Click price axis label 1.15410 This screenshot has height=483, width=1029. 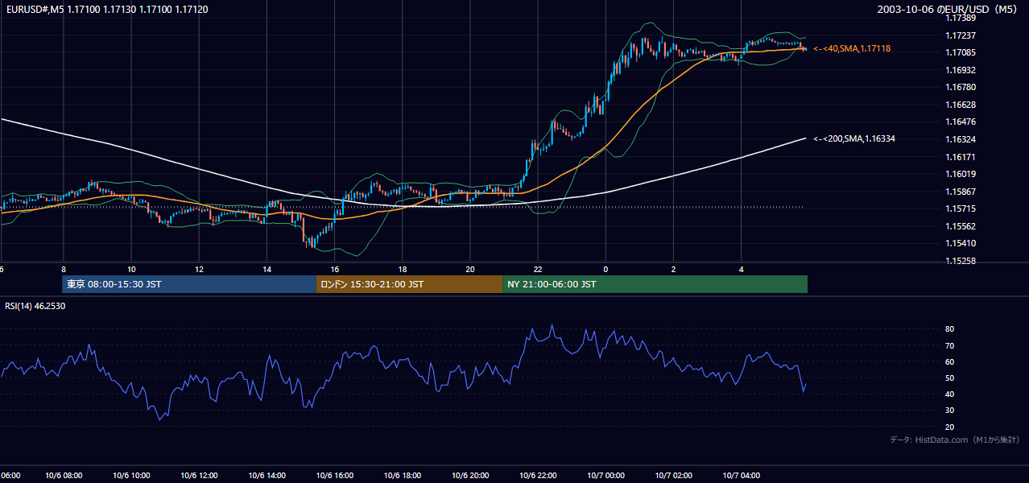[x=961, y=243]
